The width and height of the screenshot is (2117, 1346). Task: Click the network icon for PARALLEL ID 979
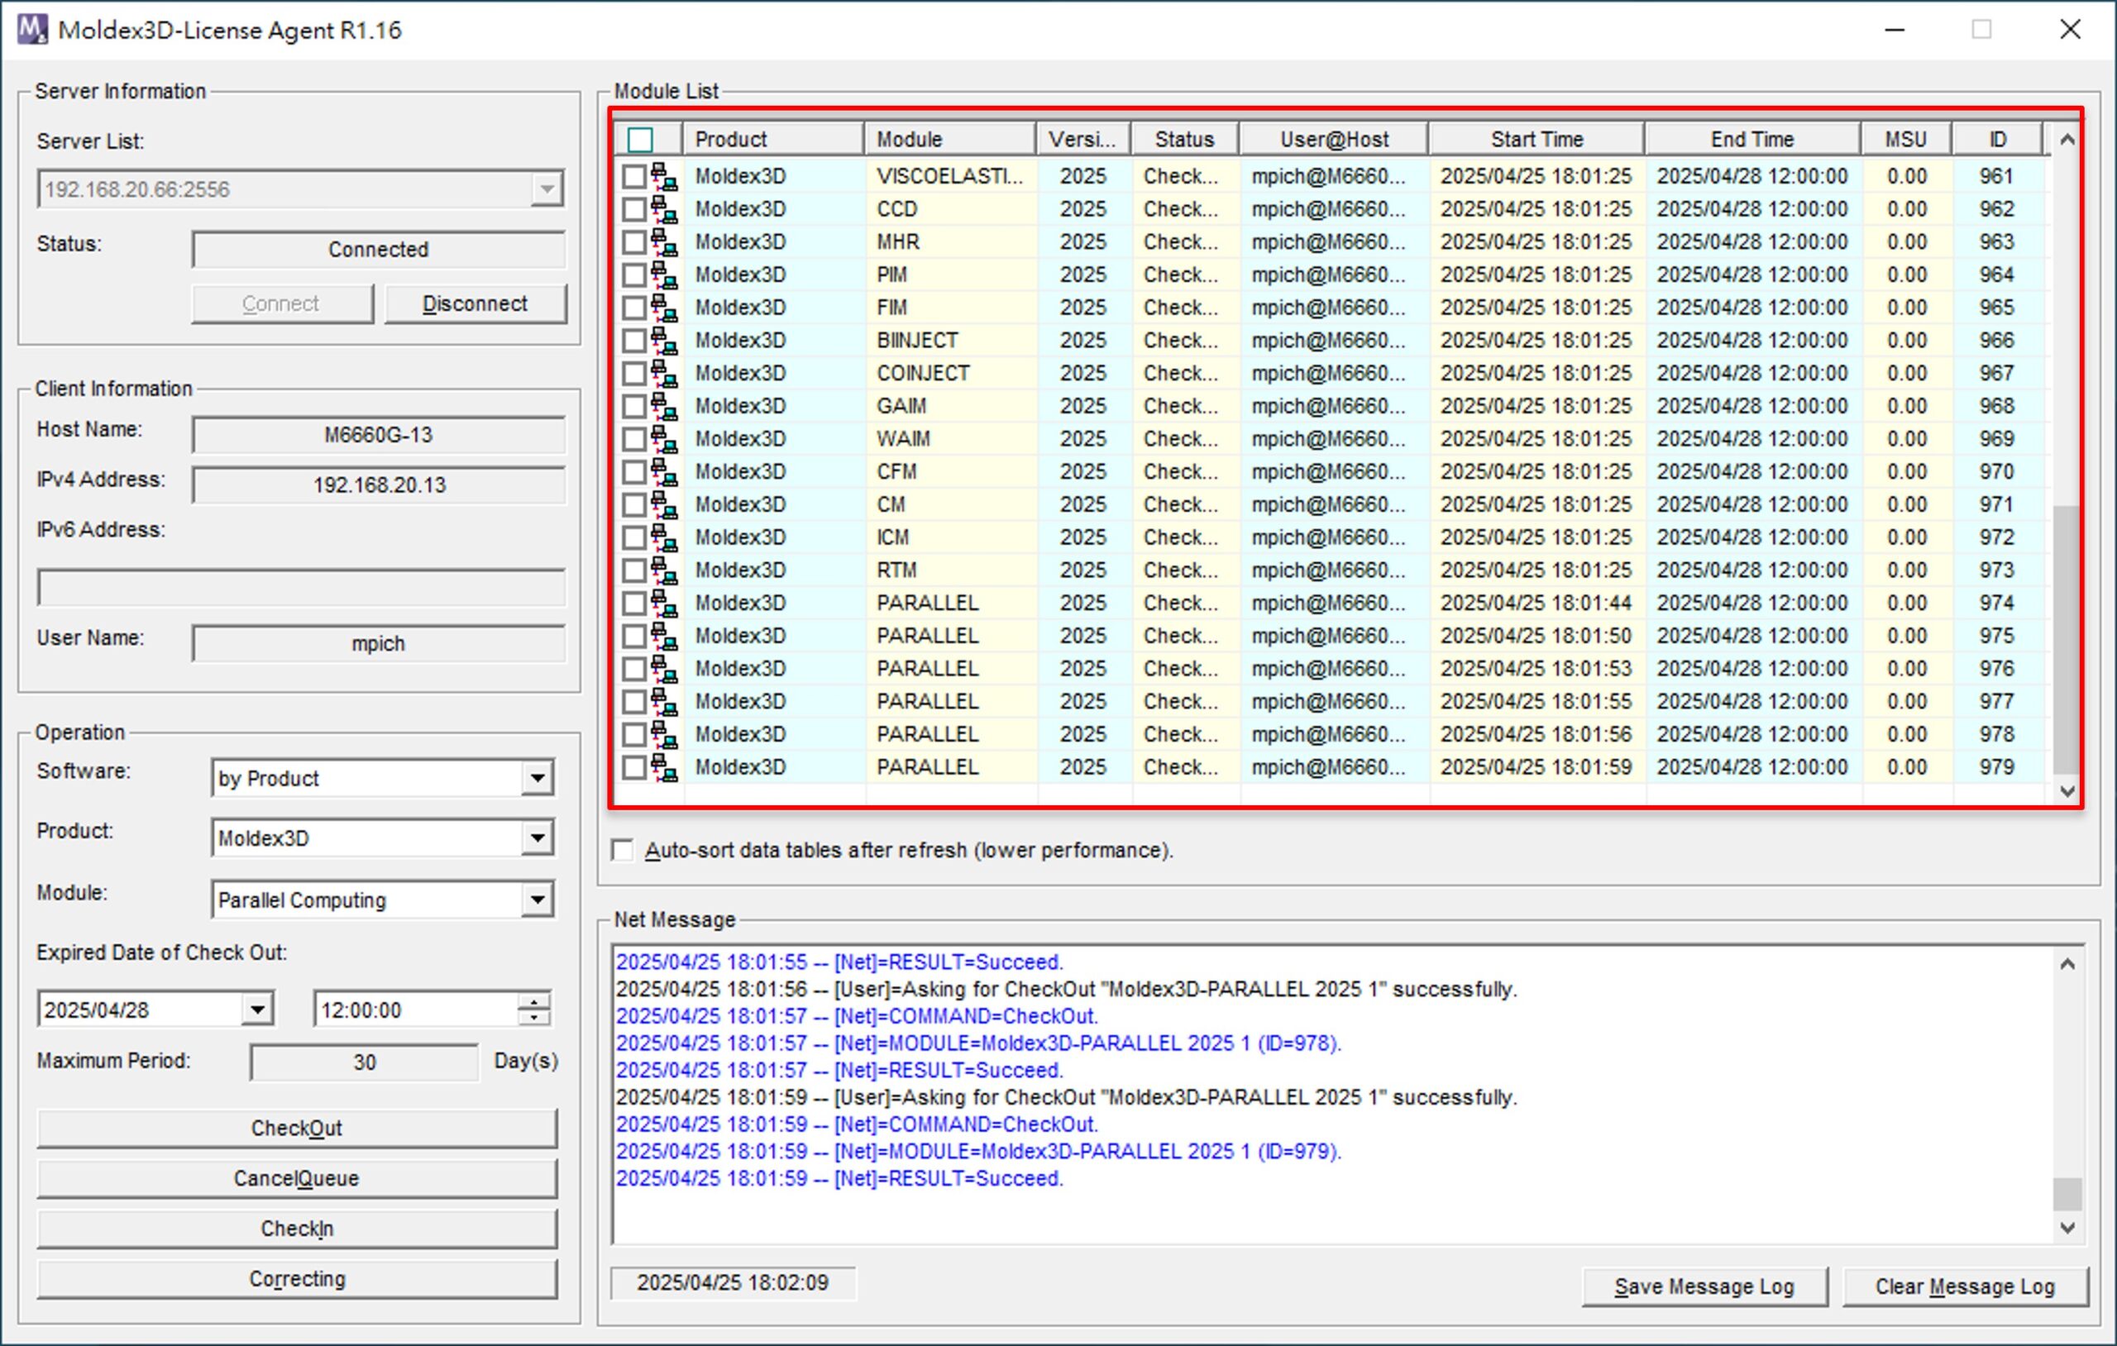pos(665,767)
